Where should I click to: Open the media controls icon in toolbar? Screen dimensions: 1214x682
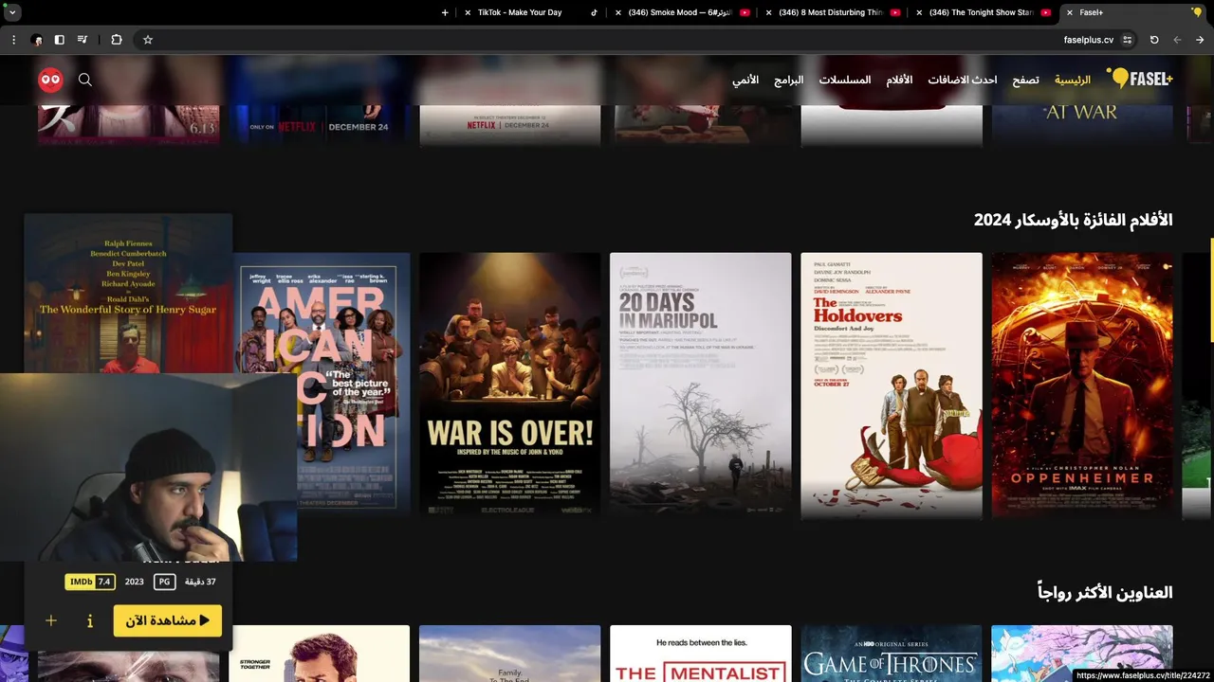[x=83, y=40]
